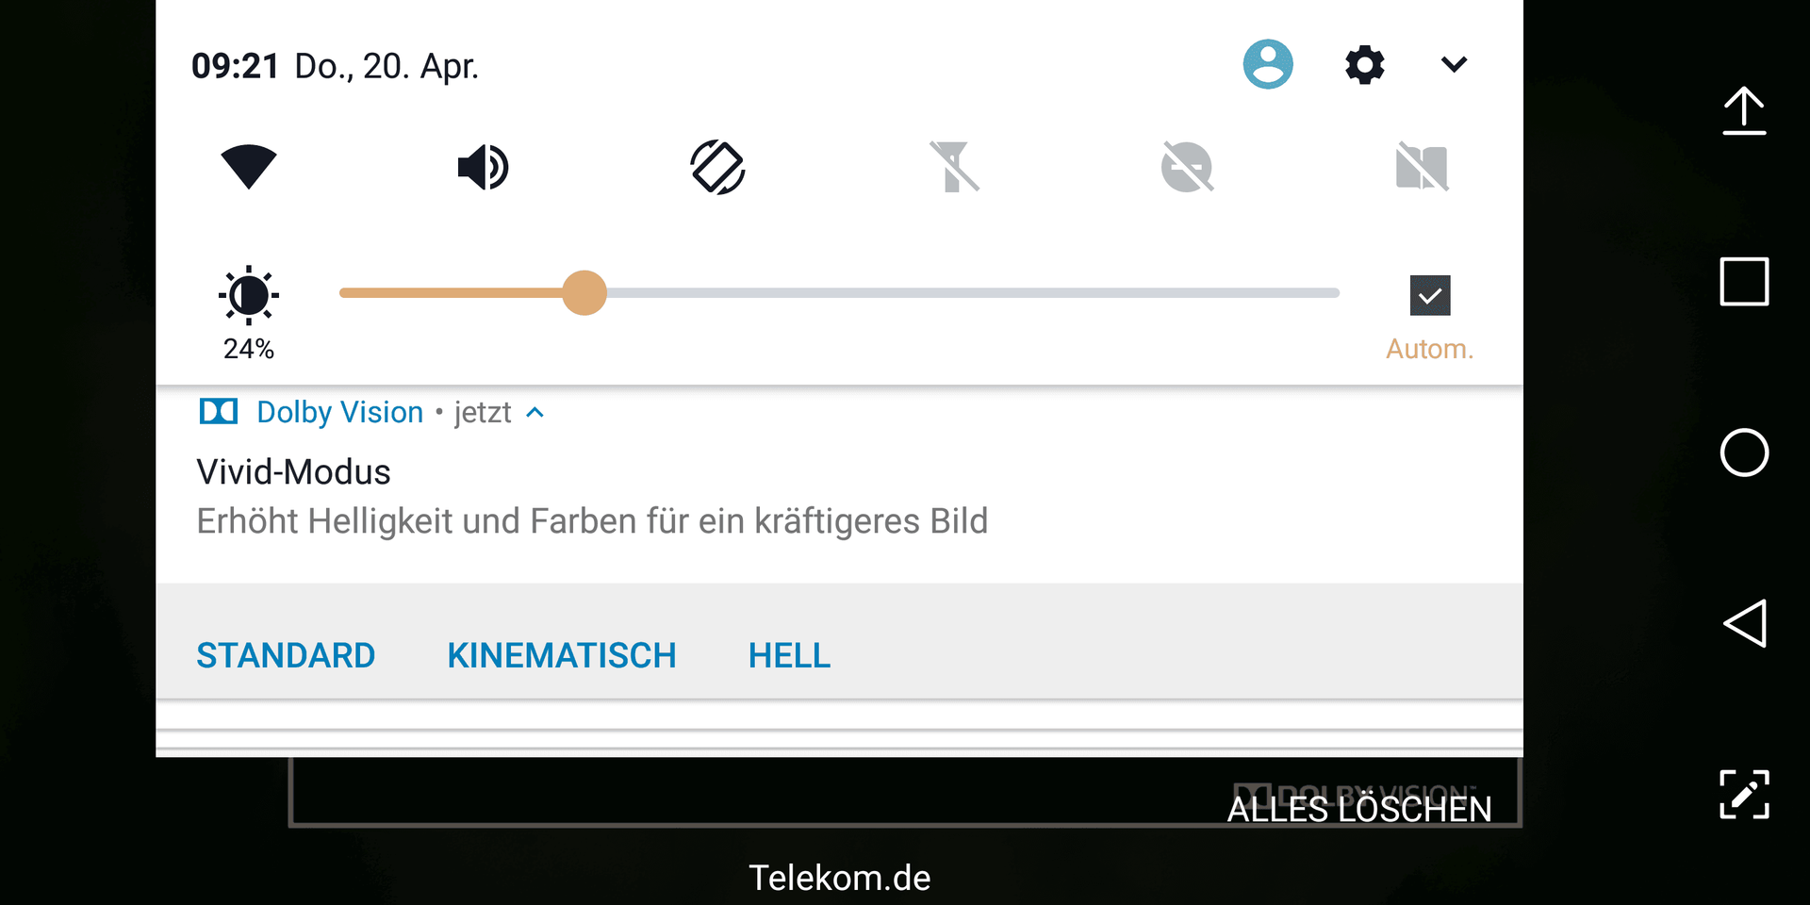Screen dimensions: 1810x905
Task: Tap ALLES LÖSCHEN to clear notifications
Action: (1359, 809)
